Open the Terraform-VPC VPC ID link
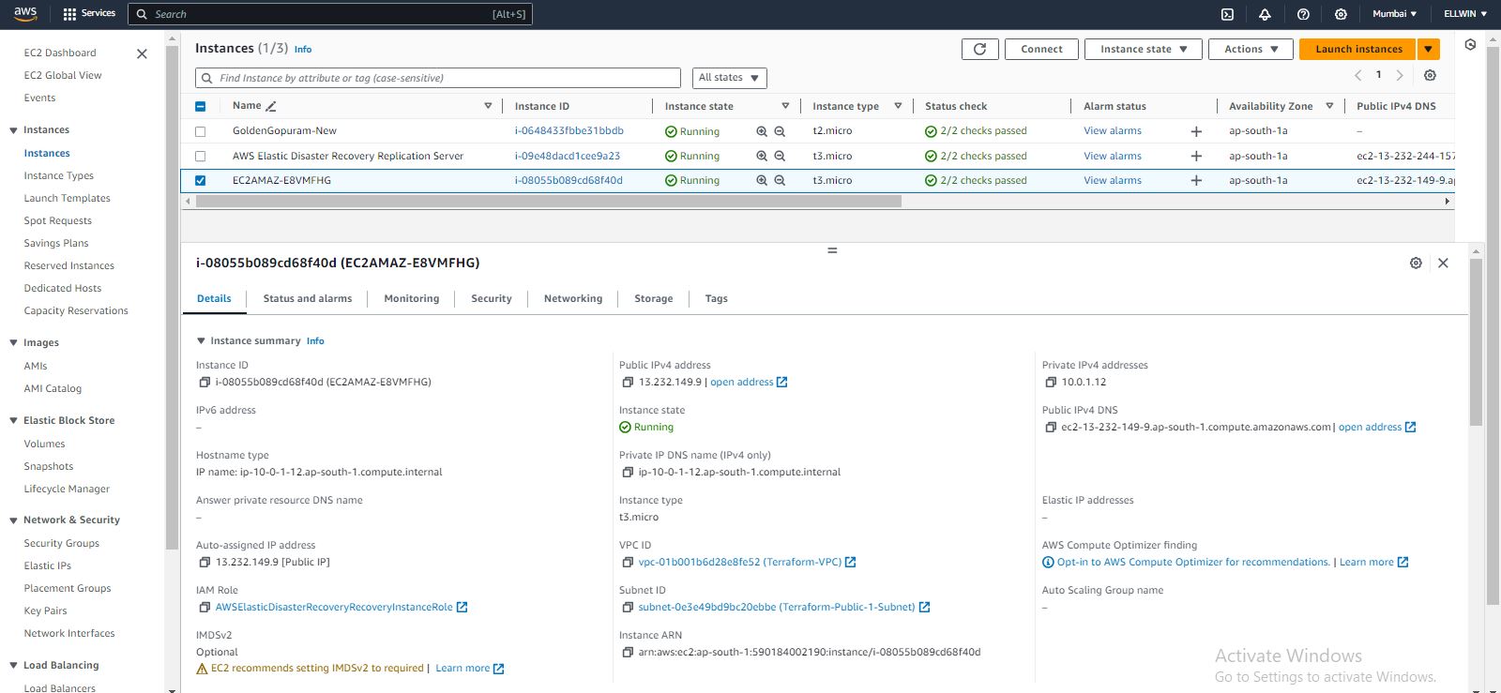Screen dimensions: 1501x693 tap(739, 563)
